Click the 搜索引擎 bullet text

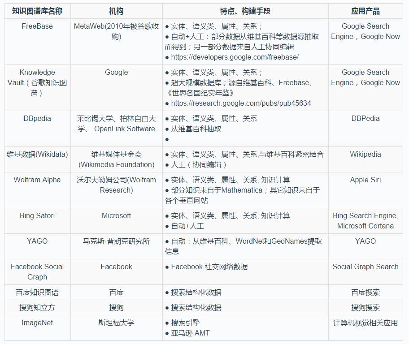[x=186, y=323]
